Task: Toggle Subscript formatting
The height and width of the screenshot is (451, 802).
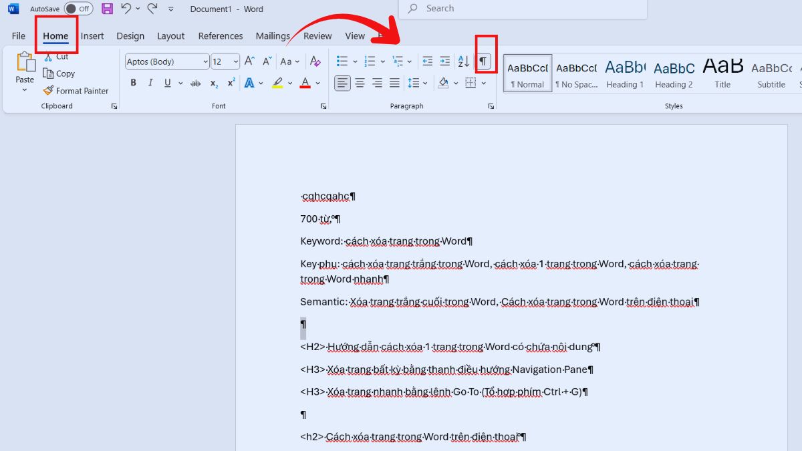Action: point(214,83)
